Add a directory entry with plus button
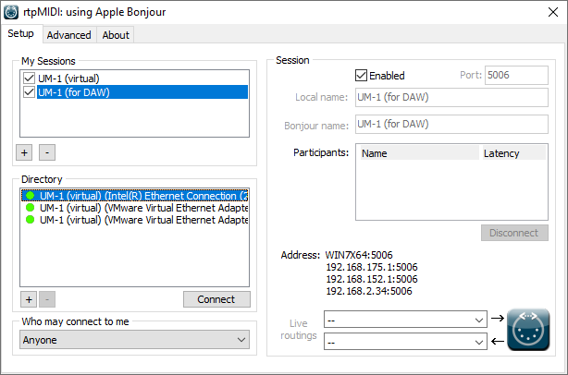The image size is (568, 375). click(x=29, y=299)
